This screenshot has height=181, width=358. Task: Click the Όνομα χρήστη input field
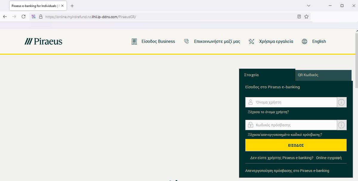pos(291,102)
